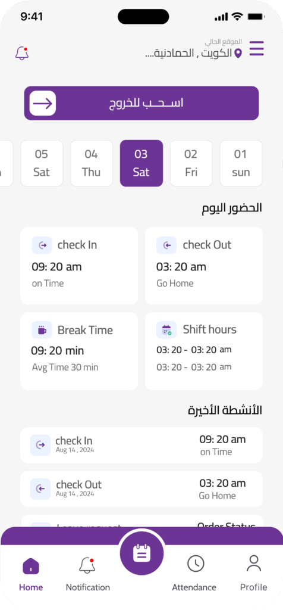Open the check Out recent activity entry
283x610 pixels.
click(x=141, y=489)
